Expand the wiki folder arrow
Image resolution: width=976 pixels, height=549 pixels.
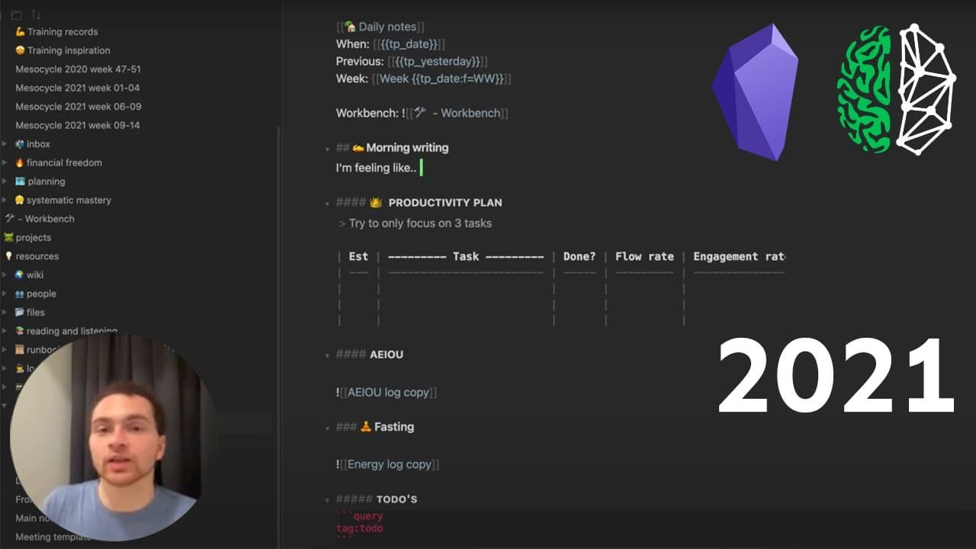pyautogui.click(x=5, y=274)
